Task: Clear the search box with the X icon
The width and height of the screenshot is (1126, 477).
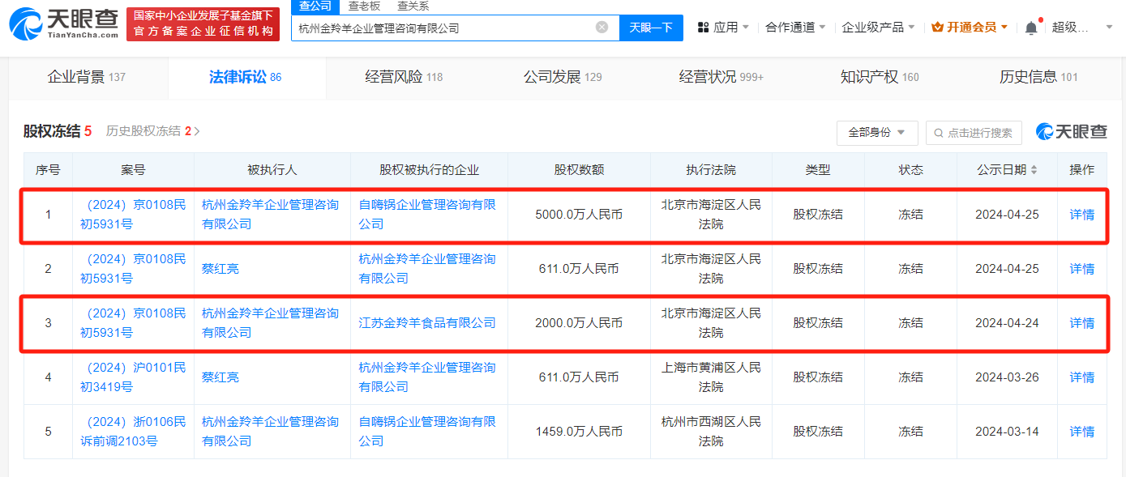Action: click(602, 28)
